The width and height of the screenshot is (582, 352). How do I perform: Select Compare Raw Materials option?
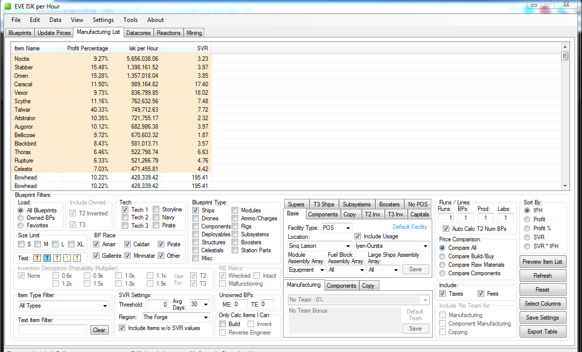442,265
